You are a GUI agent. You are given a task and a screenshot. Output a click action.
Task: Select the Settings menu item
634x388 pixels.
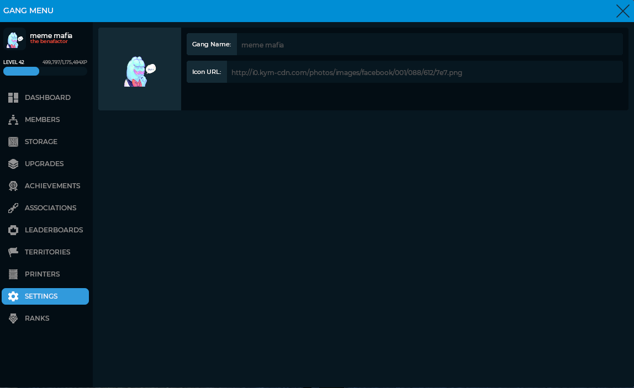[x=45, y=296]
